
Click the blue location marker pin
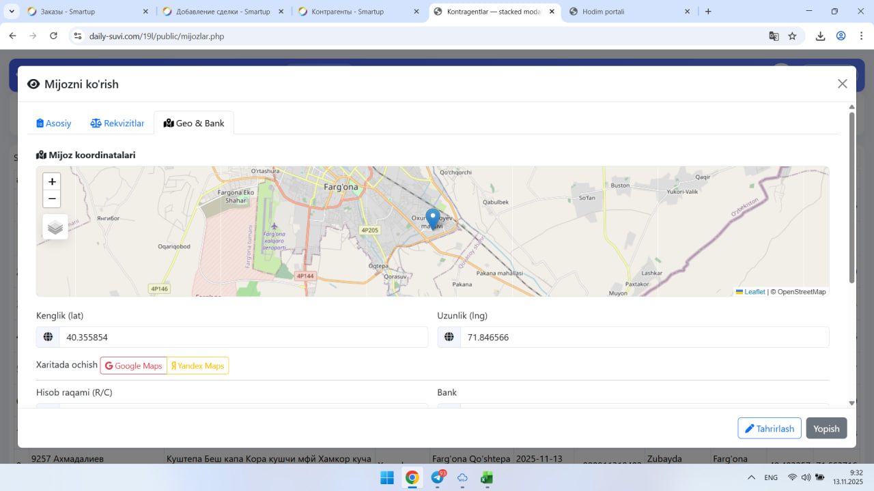pos(432,218)
